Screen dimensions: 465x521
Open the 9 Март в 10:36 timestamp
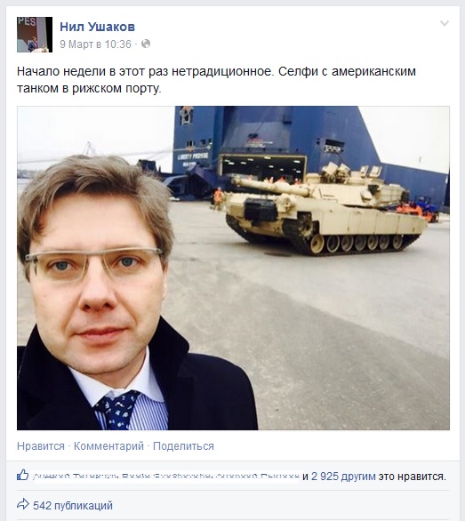(x=95, y=44)
